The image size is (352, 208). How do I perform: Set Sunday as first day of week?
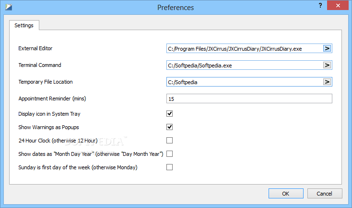tap(169, 167)
